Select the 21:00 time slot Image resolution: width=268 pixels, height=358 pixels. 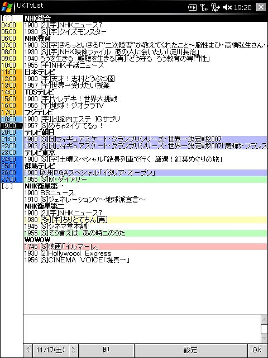[12, 139]
